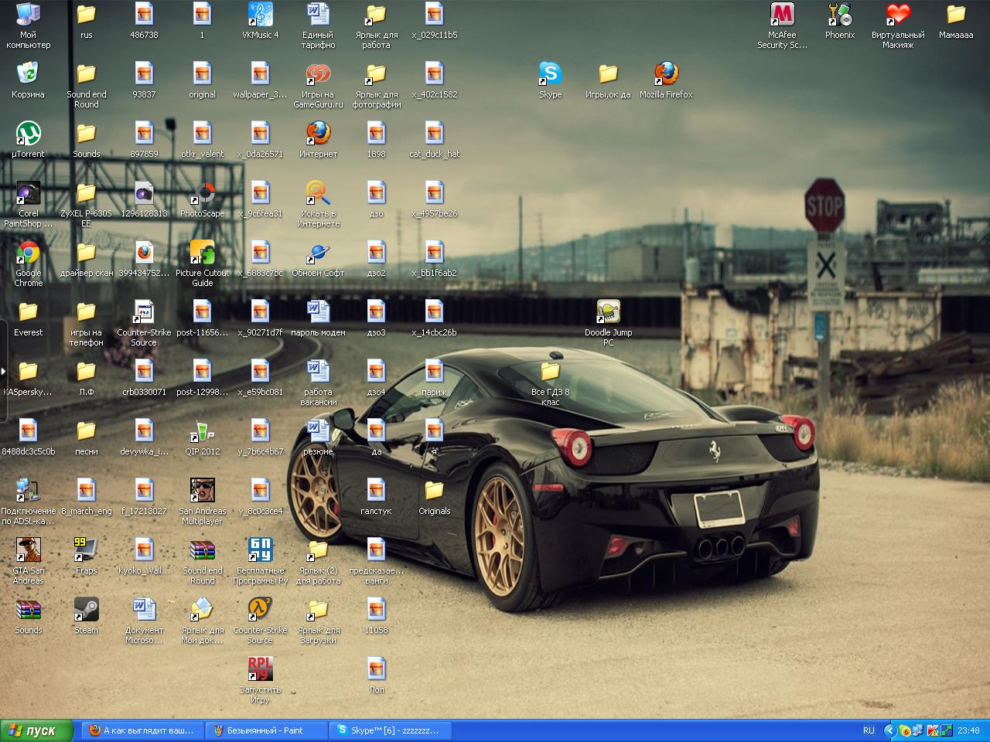The image size is (990, 742).
Task: Open the VKMusic 4 shortcut
Action: click(260, 15)
